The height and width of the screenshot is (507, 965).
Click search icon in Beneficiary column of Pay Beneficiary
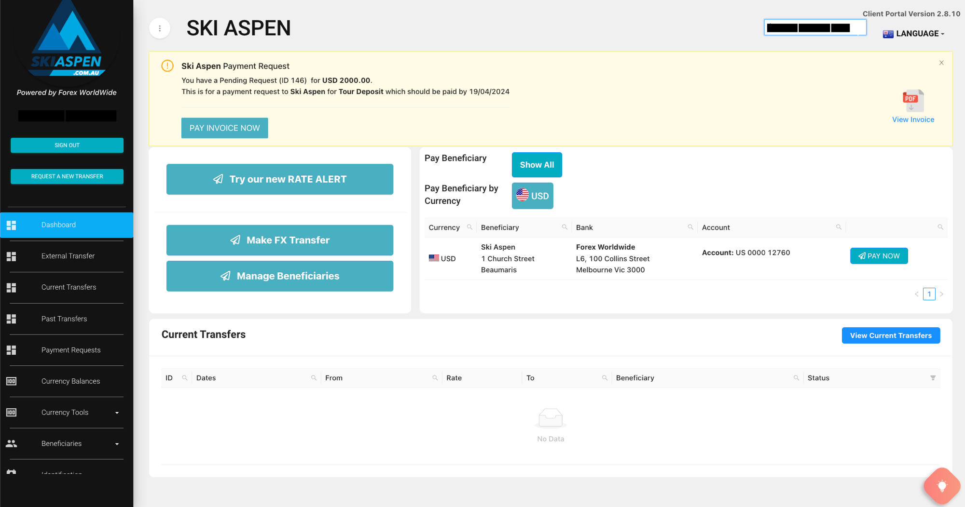pos(565,227)
